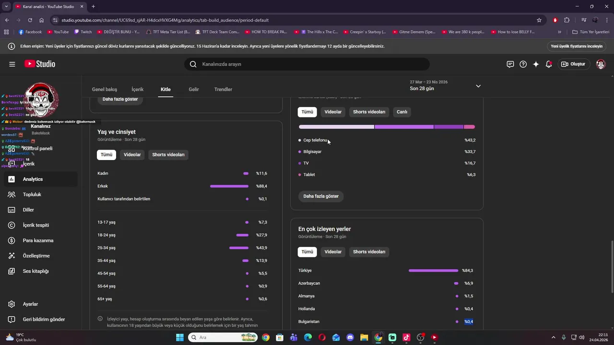Open the help question mark icon

pyautogui.click(x=523, y=64)
